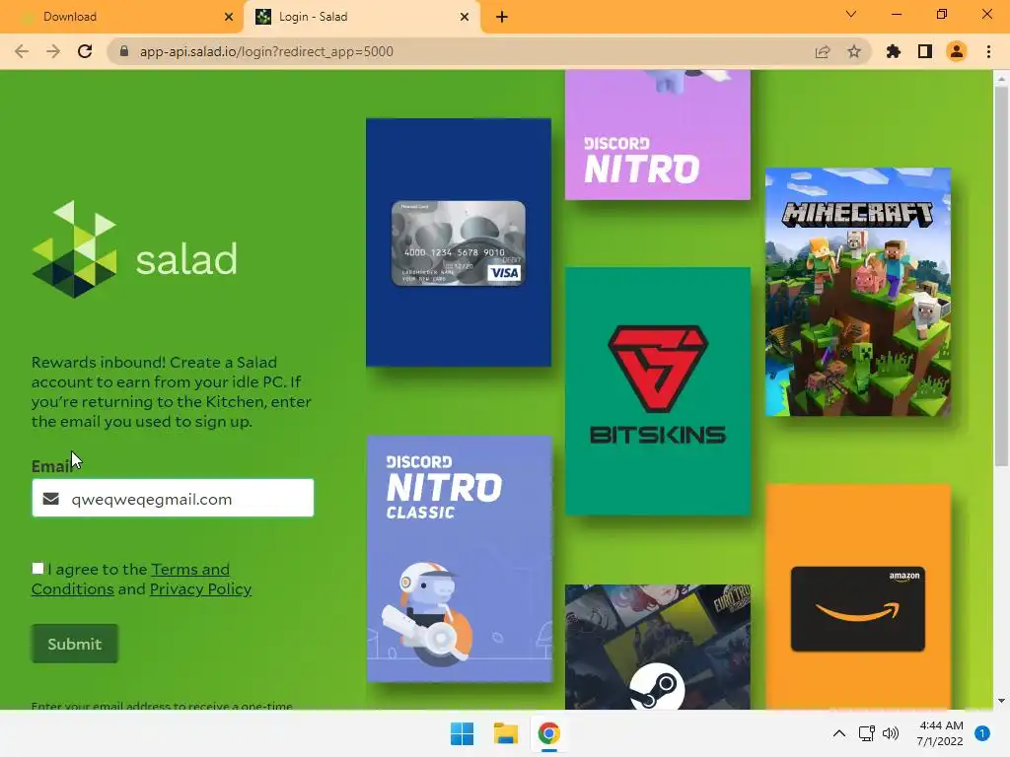The height and width of the screenshot is (757, 1010).
Task: Go forward in browser history
Action: 53,51
